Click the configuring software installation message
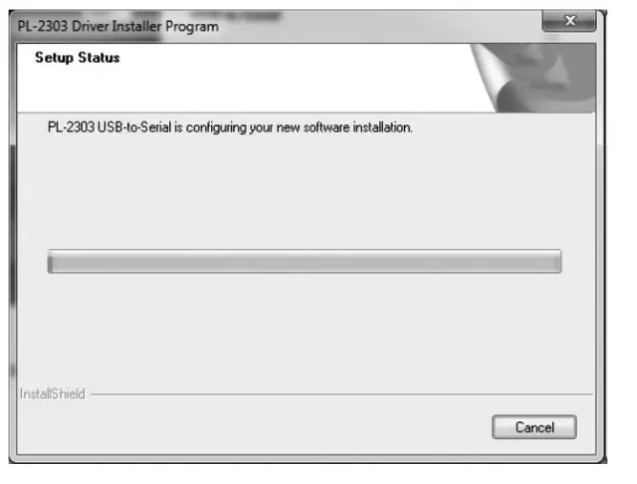Screen dimensions: 637x484 pyautogui.click(x=230, y=128)
